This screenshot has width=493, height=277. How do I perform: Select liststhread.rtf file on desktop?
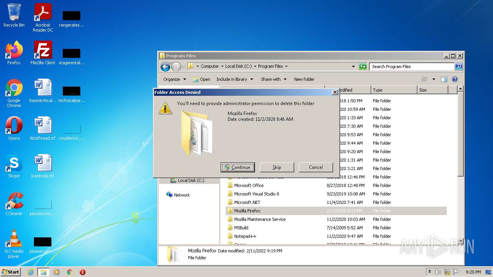pyautogui.click(x=43, y=128)
